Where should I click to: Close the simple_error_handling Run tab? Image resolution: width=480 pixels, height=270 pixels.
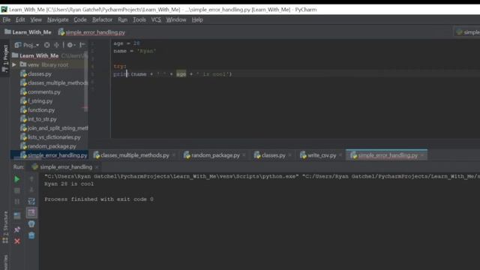(x=97, y=167)
